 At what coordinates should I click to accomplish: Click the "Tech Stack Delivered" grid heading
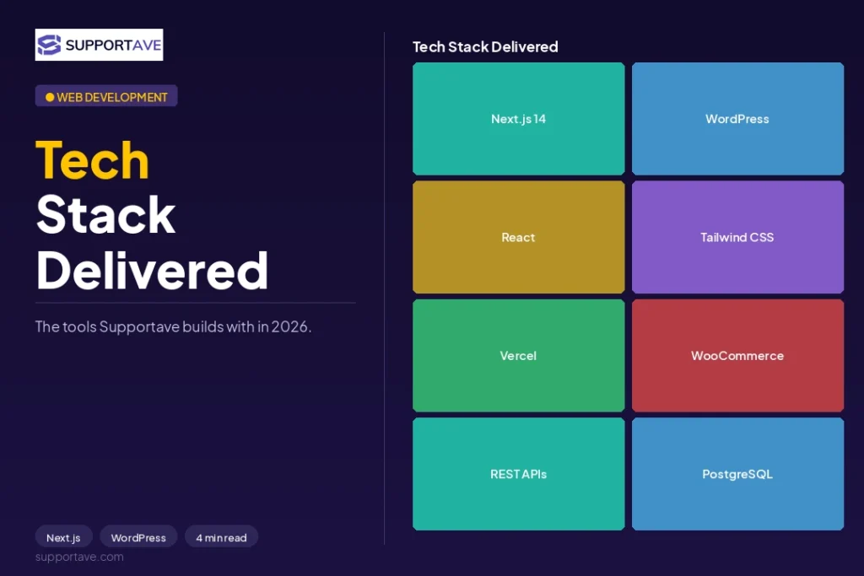click(485, 47)
